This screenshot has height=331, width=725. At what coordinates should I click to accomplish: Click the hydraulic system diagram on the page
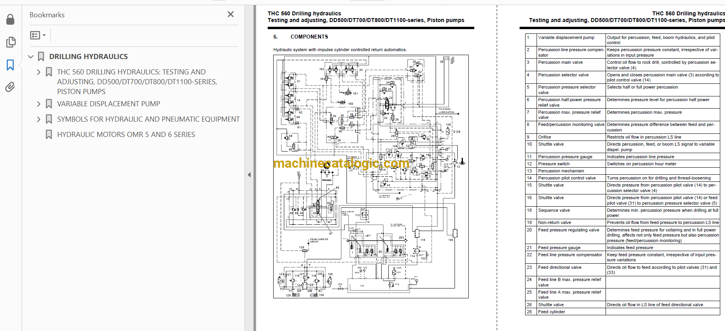(371, 176)
